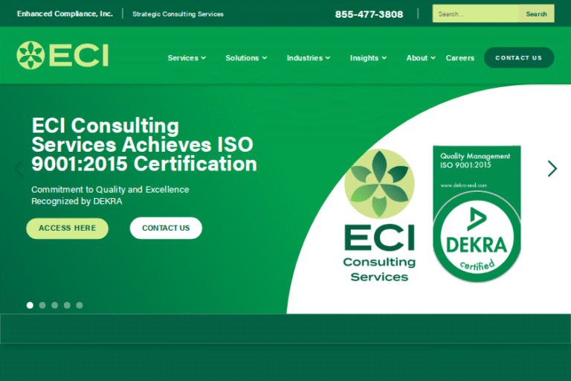Image resolution: width=571 pixels, height=381 pixels.
Task: Select the first carousel dot
Action: click(x=30, y=305)
